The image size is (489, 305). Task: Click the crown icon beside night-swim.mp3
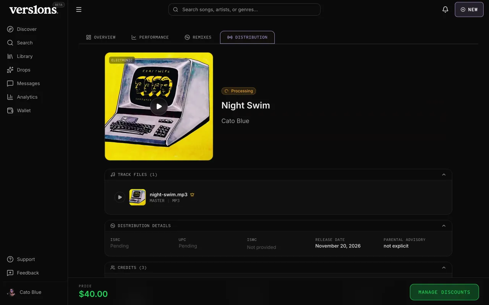pyautogui.click(x=192, y=194)
